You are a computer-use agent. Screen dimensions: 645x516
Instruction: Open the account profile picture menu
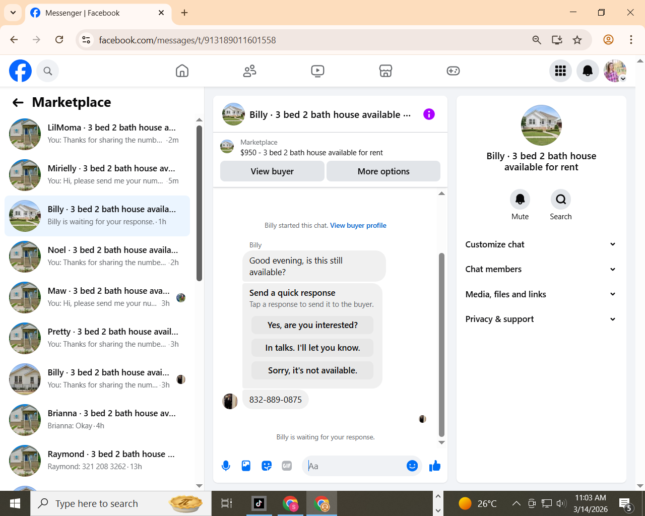615,71
